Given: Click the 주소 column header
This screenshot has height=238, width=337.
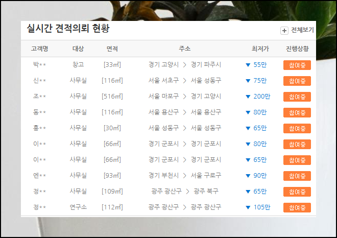Looking at the screenshot, I should click(185, 49).
